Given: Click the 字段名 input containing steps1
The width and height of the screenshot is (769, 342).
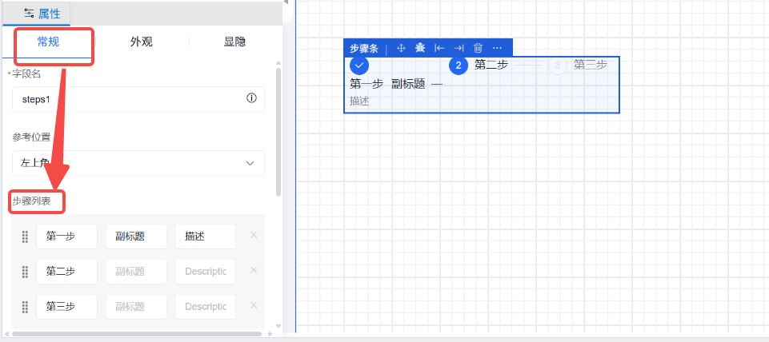Looking at the screenshot, I should (x=138, y=99).
